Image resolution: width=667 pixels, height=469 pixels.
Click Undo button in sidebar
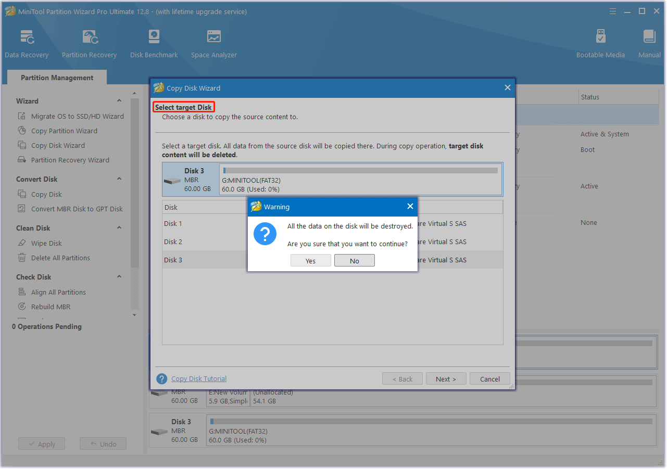coord(103,444)
